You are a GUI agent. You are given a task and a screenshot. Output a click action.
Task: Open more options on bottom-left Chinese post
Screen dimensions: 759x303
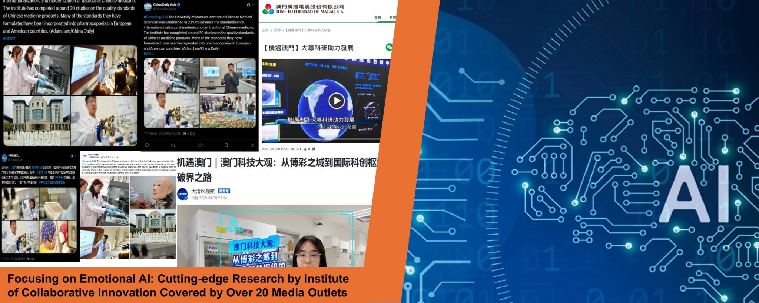pyautogui.click(x=76, y=156)
